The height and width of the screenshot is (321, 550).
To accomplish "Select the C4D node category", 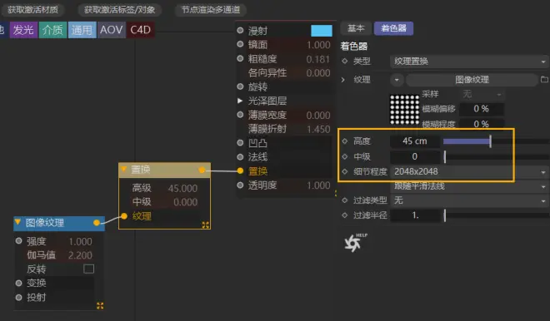I will click(x=141, y=30).
